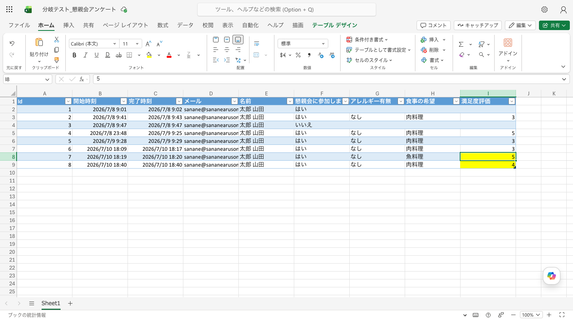Image resolution: width=573 pixels, height=319 pixels.
Task: Expand the formula bar
Action: [x=564, y=79]
